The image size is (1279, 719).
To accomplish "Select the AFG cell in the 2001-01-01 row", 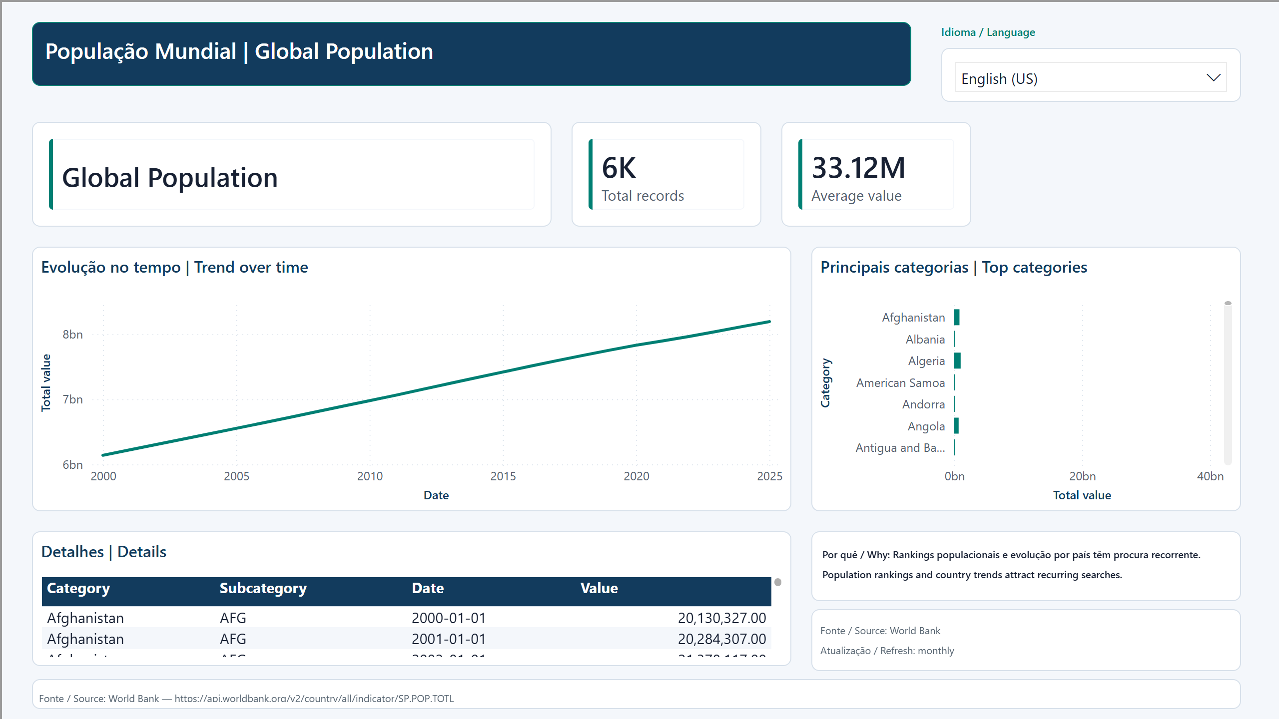I will (x=233, y=639).
